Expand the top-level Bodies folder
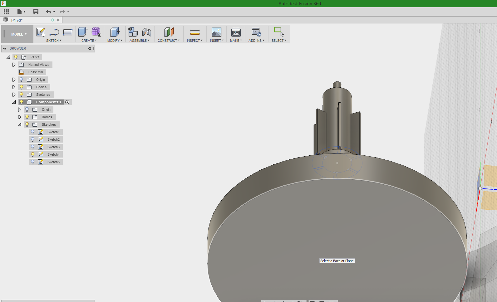The image size is (497, 302). pos(14,87)
